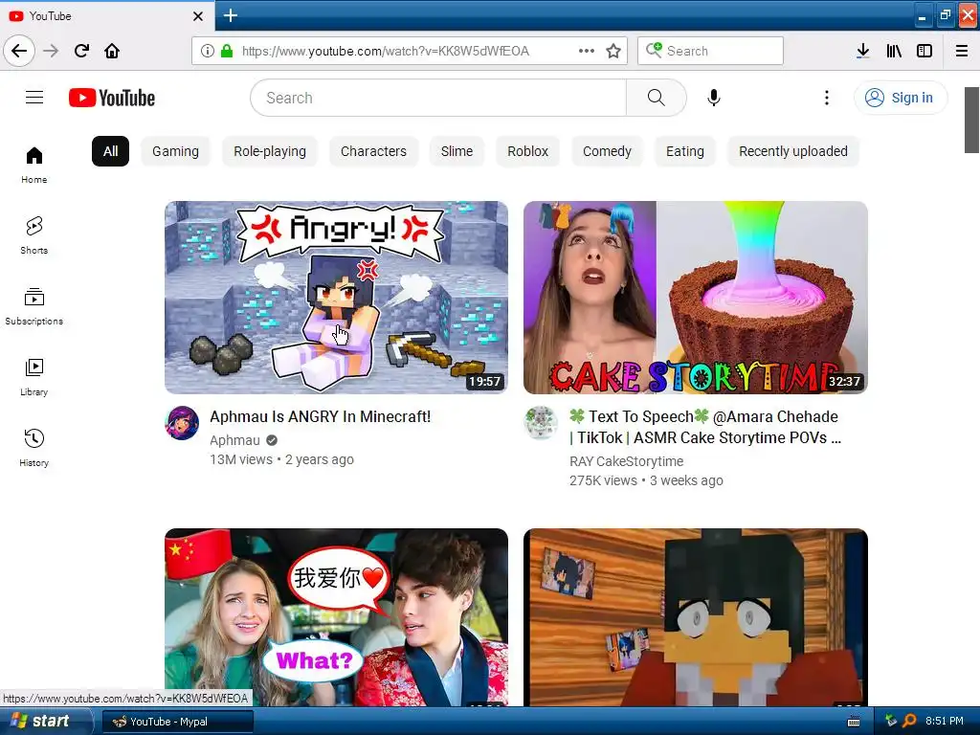980x735 pixels.
Task: Open History in the YouTube sidebar
Action: [34, 448]
